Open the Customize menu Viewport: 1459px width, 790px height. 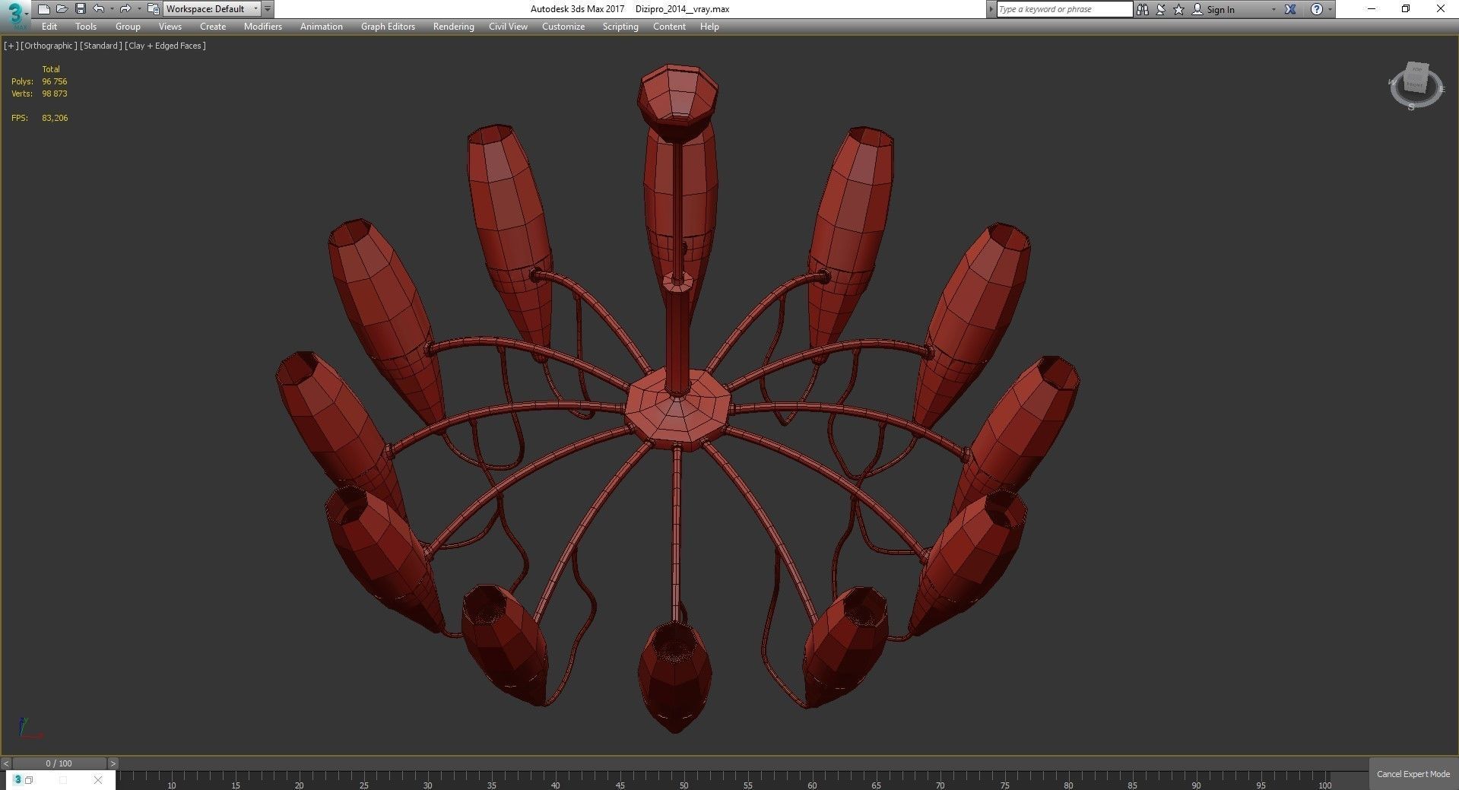coord(563,27)
